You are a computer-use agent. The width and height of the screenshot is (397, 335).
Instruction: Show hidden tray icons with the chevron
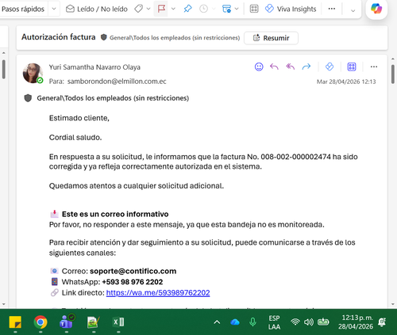(x=217, y=322)
